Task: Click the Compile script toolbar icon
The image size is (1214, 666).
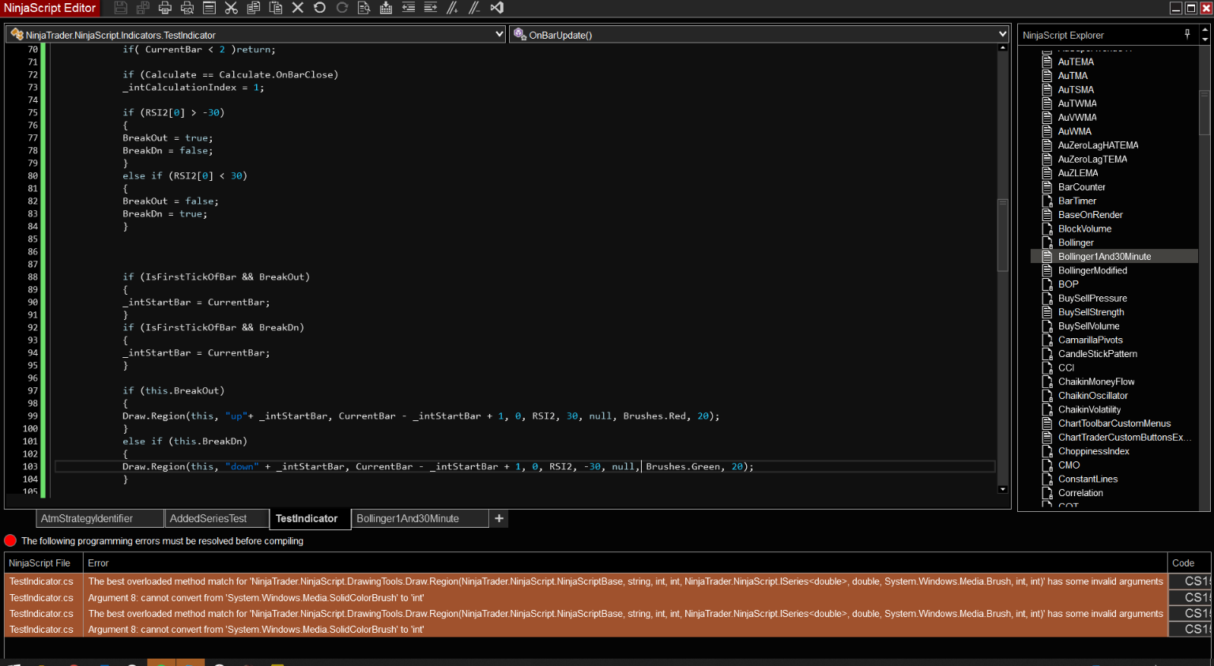Action: coord(386,8)
